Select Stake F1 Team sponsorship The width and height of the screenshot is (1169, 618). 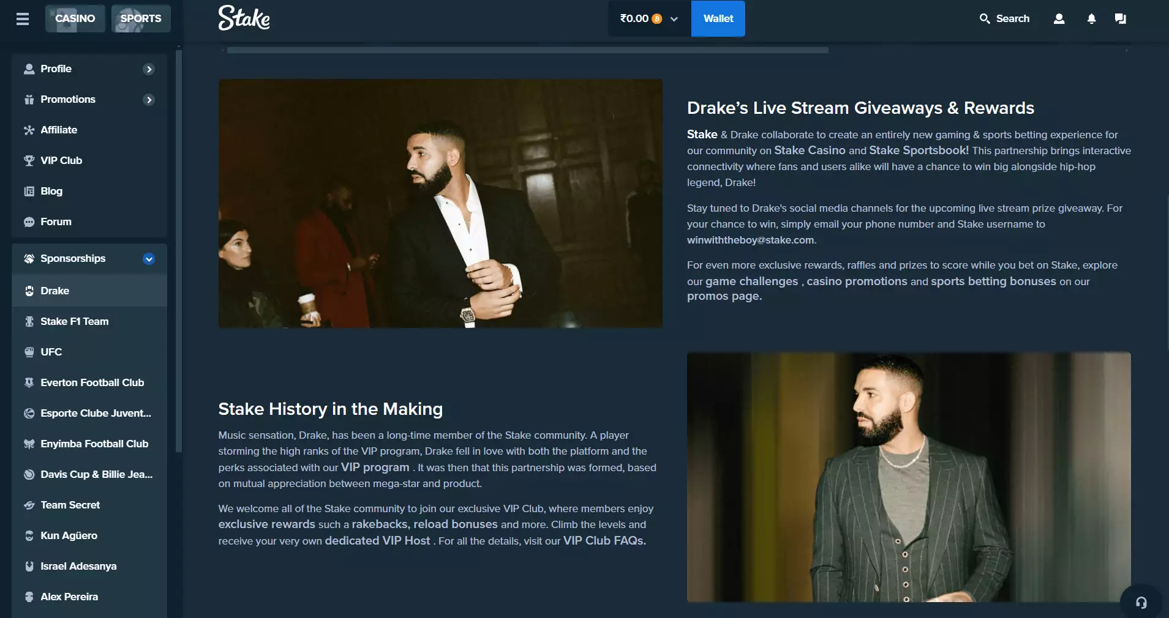point(89,322)
